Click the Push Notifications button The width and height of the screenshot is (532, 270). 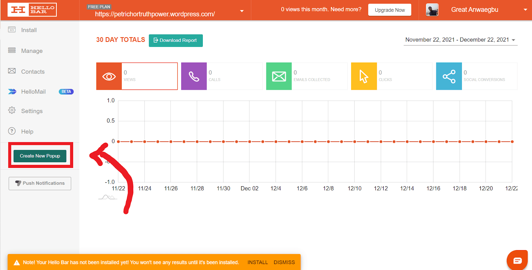pyautogui.click(x=40, y=183)
